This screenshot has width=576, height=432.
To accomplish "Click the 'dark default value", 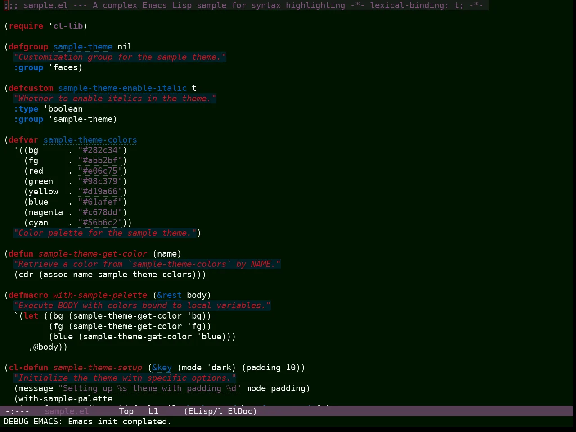I will coord(219,368).
